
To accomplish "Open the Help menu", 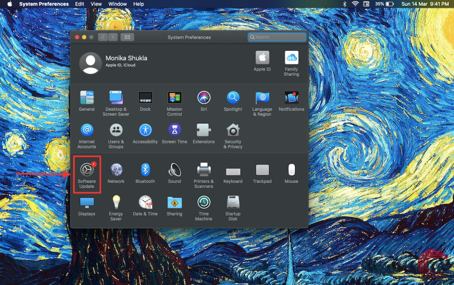I will (x=138, y=4).
